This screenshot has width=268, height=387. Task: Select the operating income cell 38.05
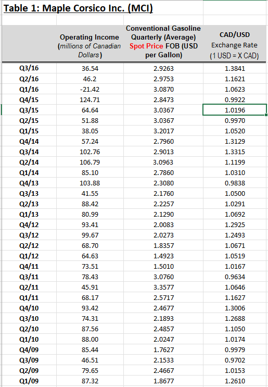point(90,131)
